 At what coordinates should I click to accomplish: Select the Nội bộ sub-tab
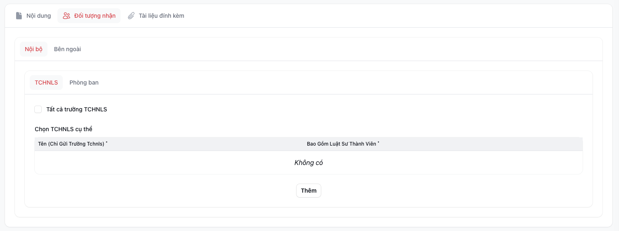coord(33,49)
